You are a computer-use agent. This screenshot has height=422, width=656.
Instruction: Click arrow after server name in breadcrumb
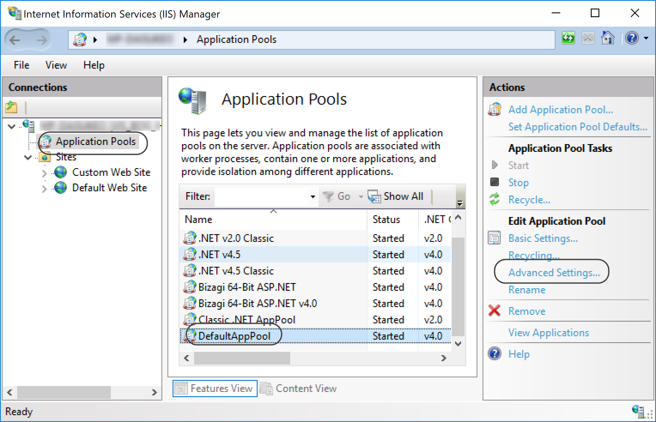tap(185, 40)
